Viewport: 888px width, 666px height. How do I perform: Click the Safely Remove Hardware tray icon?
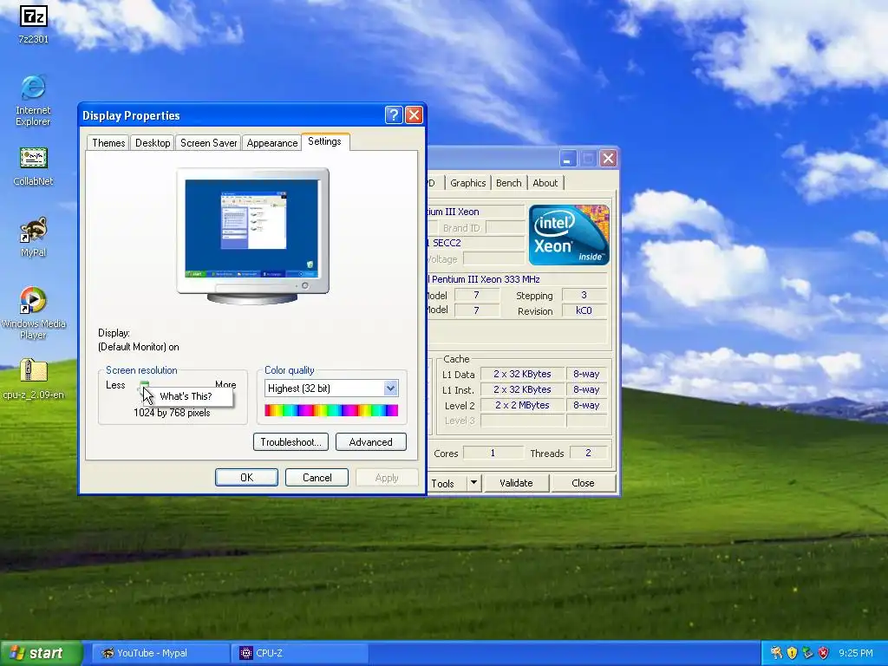tap(807, 653)
